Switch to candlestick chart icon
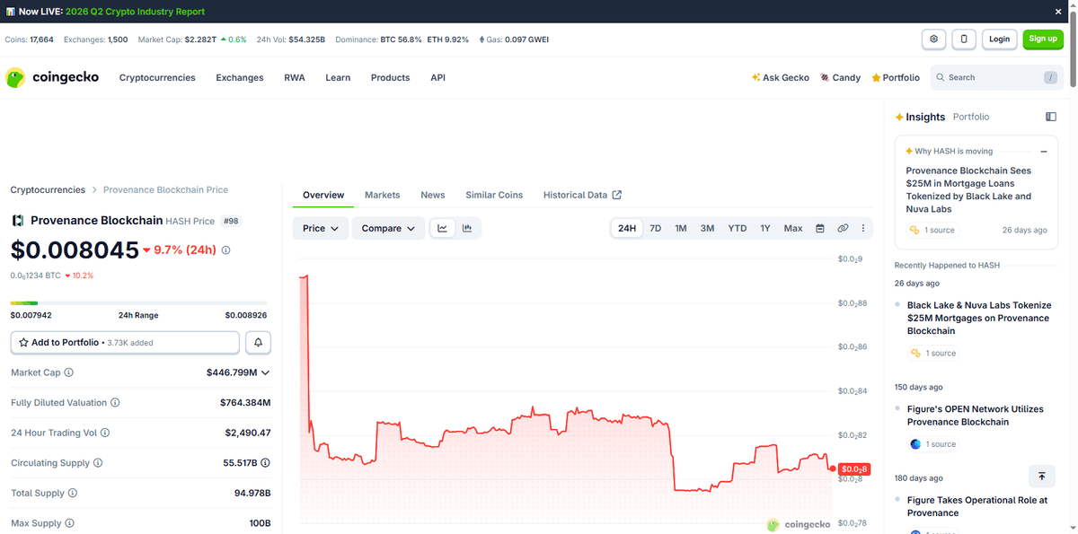Viewport: 1078px width, 534px height. 467,228
